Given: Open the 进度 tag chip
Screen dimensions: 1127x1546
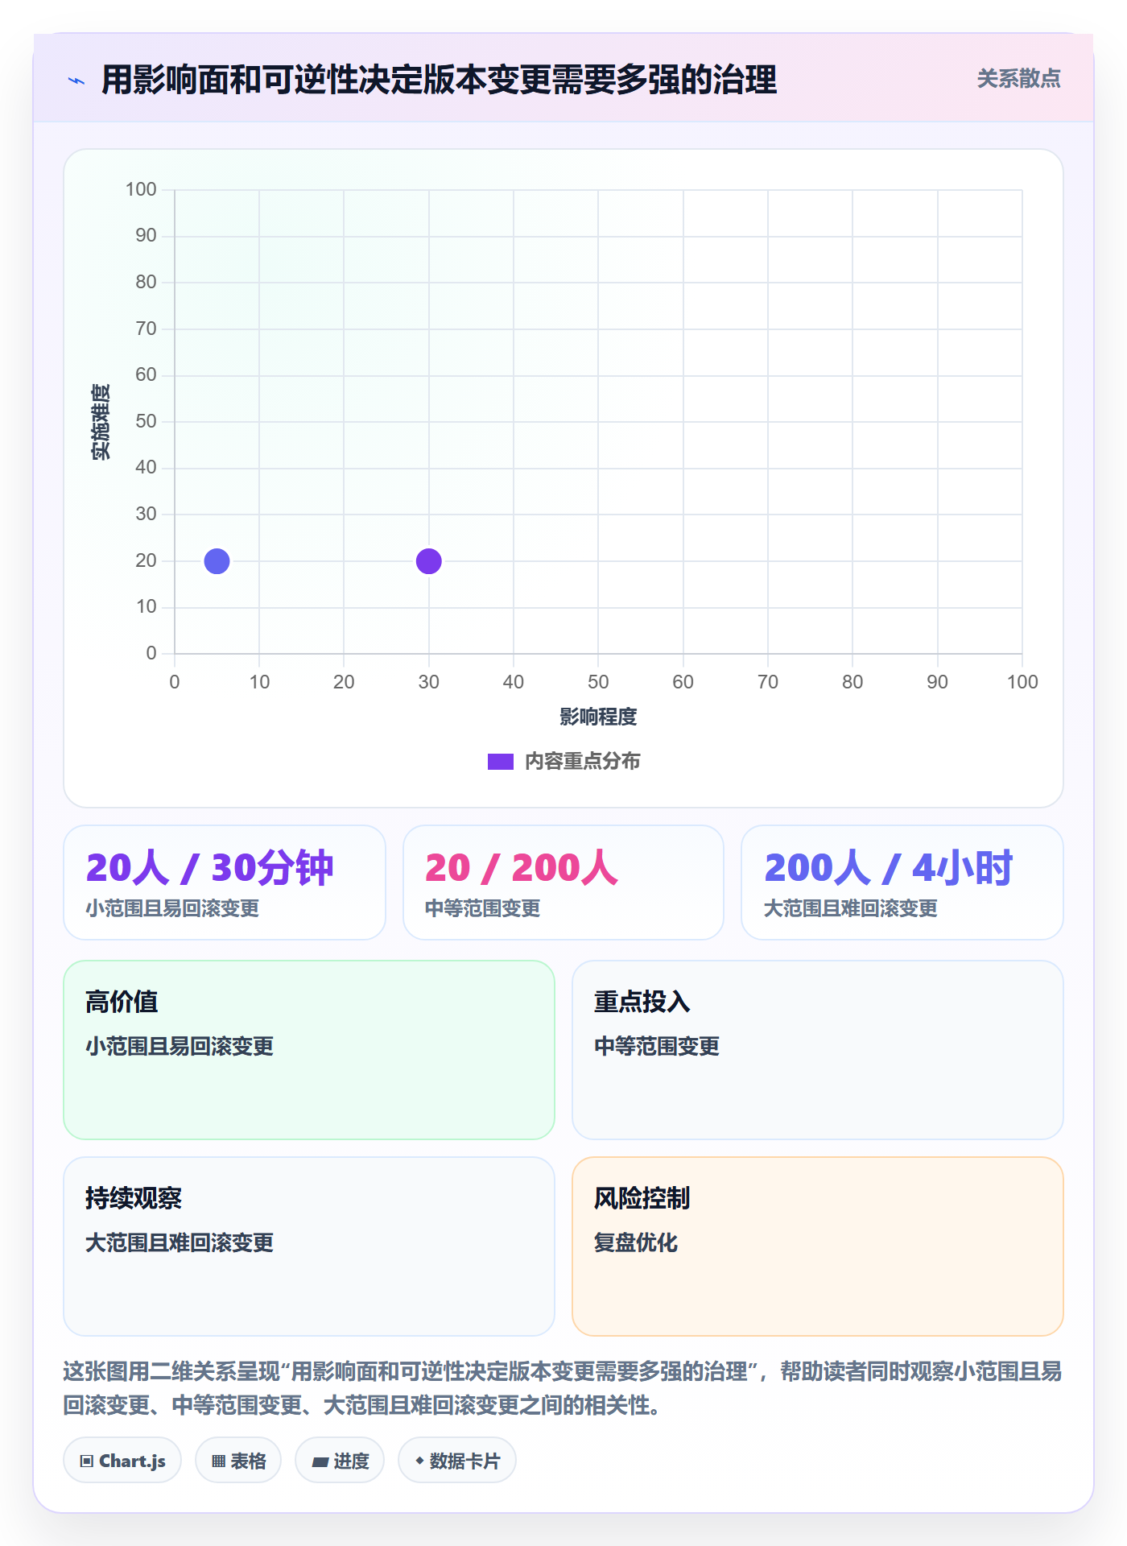Looking at the screenshot, I should [340, 1461].
